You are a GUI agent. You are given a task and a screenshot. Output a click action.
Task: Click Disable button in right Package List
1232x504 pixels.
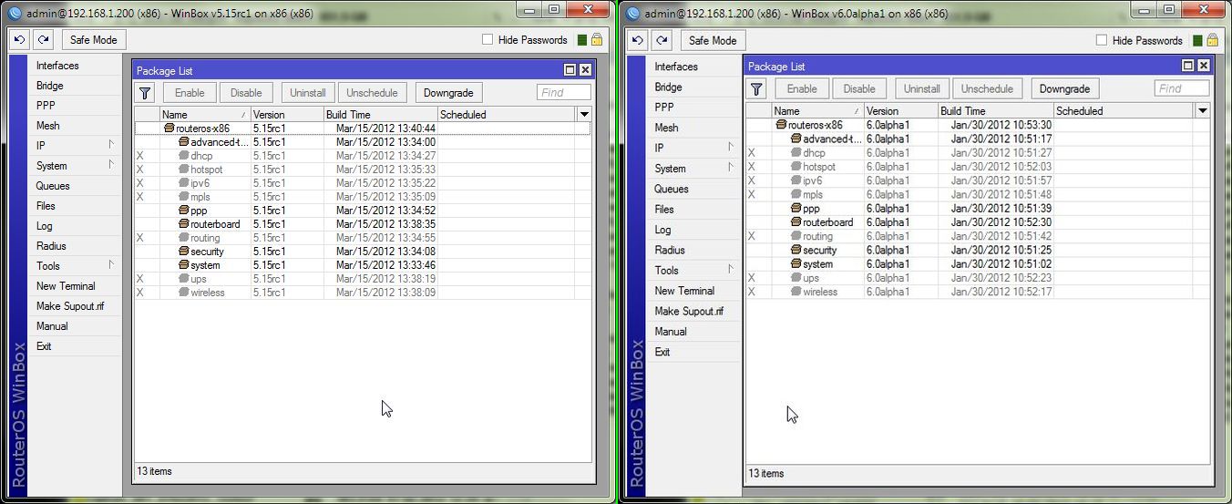[859, 88]
